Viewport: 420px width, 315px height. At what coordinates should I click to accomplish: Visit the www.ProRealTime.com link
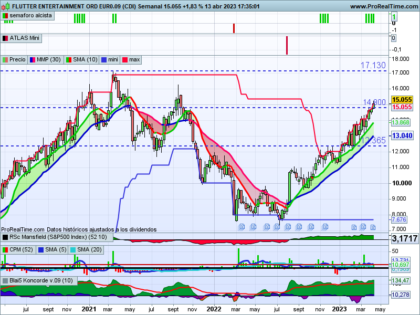coord(384,6)
